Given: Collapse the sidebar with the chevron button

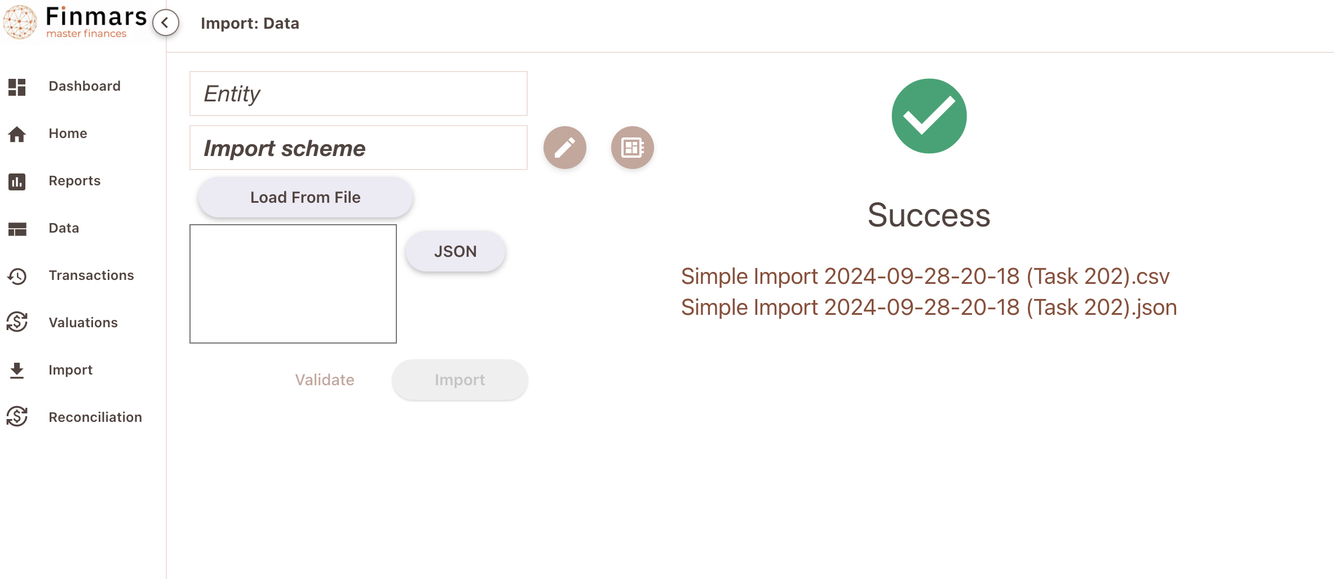Looking at the screenshot, I should (x=165, y=23).
